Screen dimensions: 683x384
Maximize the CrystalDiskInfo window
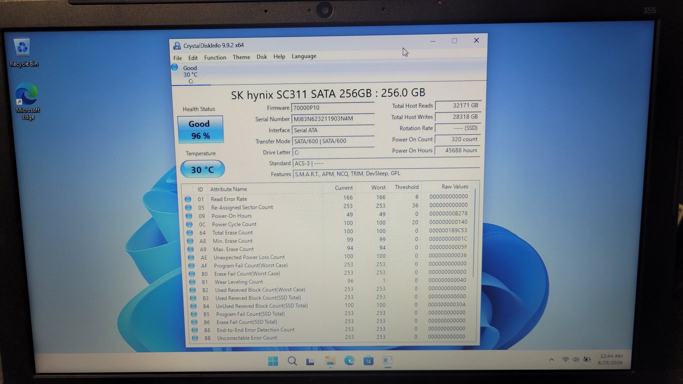(454, 41)
